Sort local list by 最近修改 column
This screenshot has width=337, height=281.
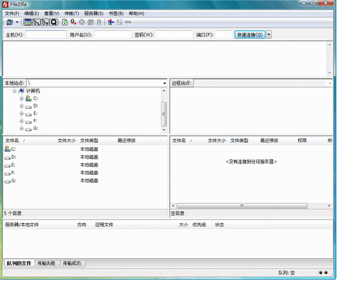pos(127,140)
